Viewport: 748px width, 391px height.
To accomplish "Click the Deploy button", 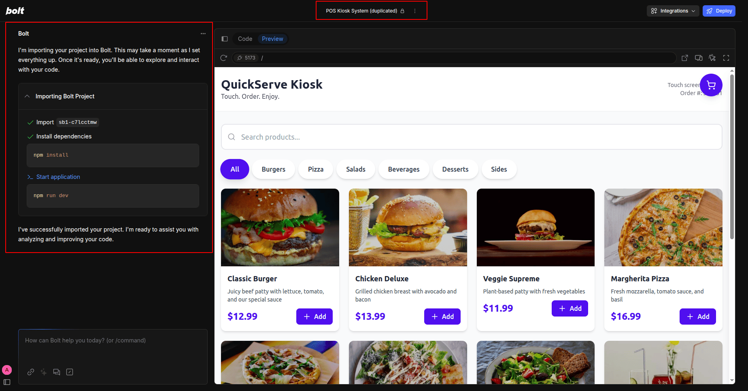I will click(719, 11).
